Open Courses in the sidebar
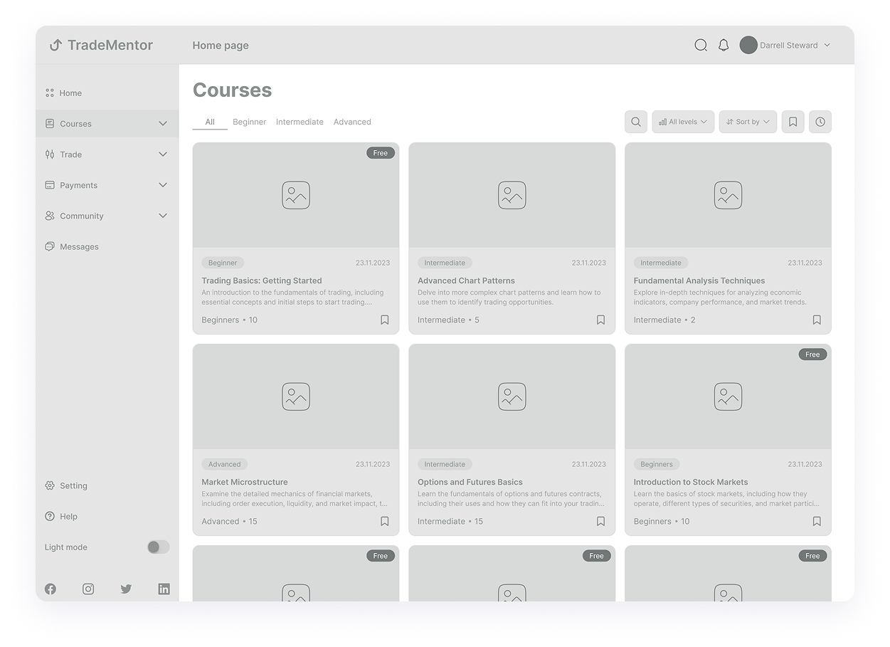This screenshot has height=647, width=890. point(107,123)
